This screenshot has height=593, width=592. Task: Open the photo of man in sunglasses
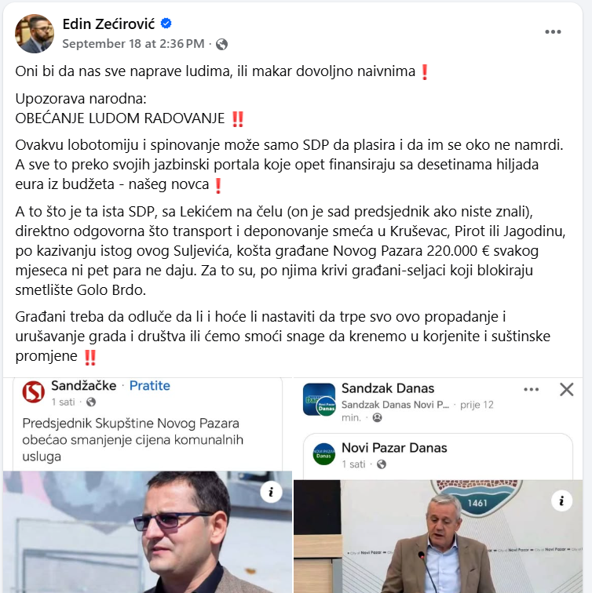pos(148,532)
